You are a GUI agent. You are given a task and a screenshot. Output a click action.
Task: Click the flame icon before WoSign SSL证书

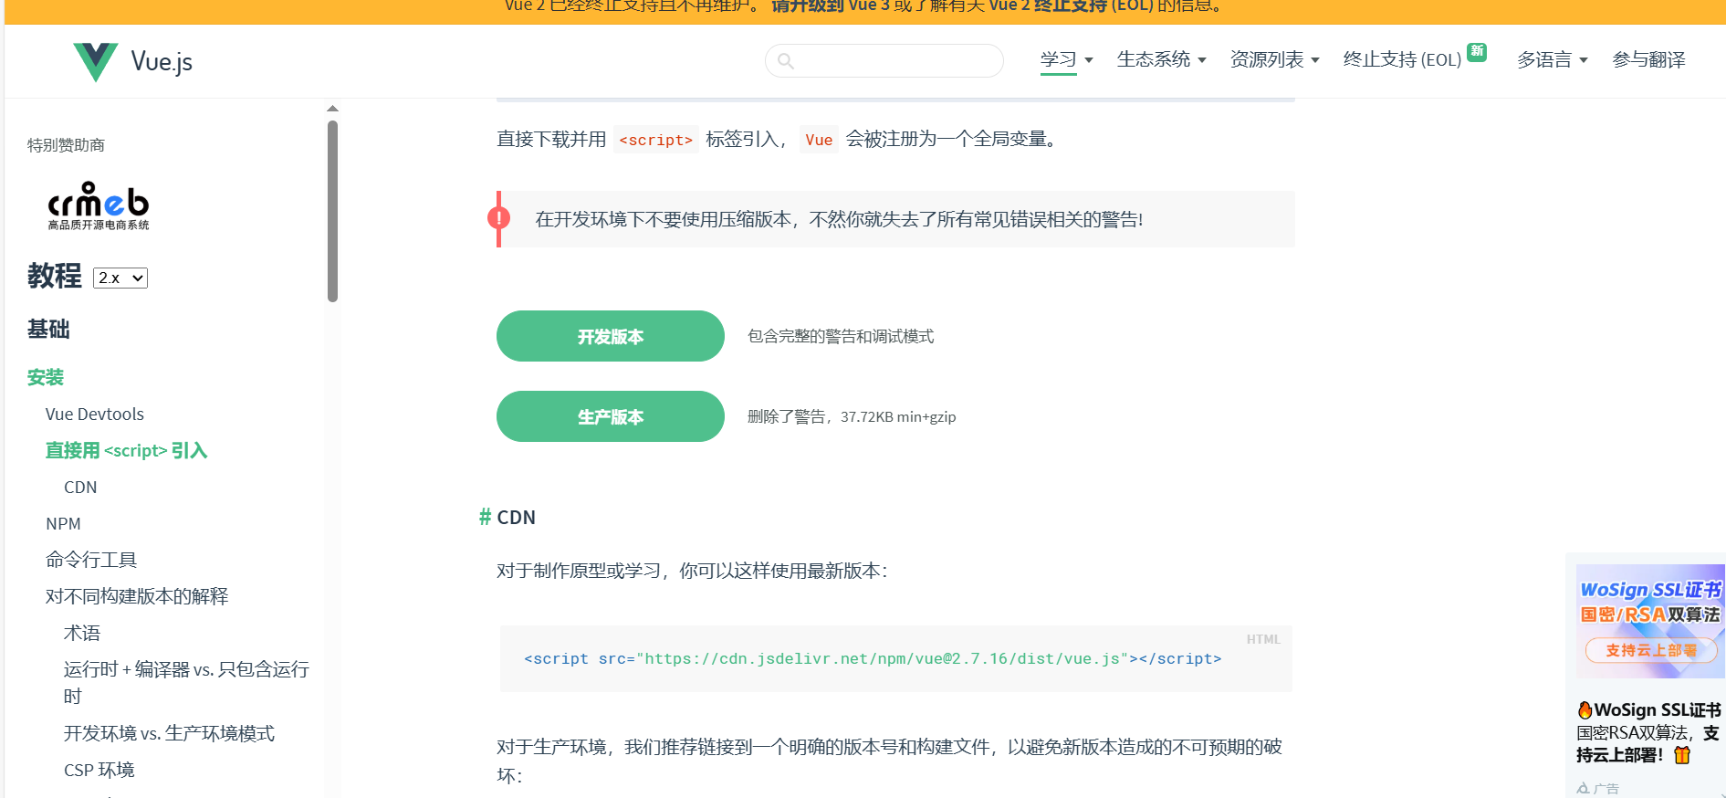1585,709
